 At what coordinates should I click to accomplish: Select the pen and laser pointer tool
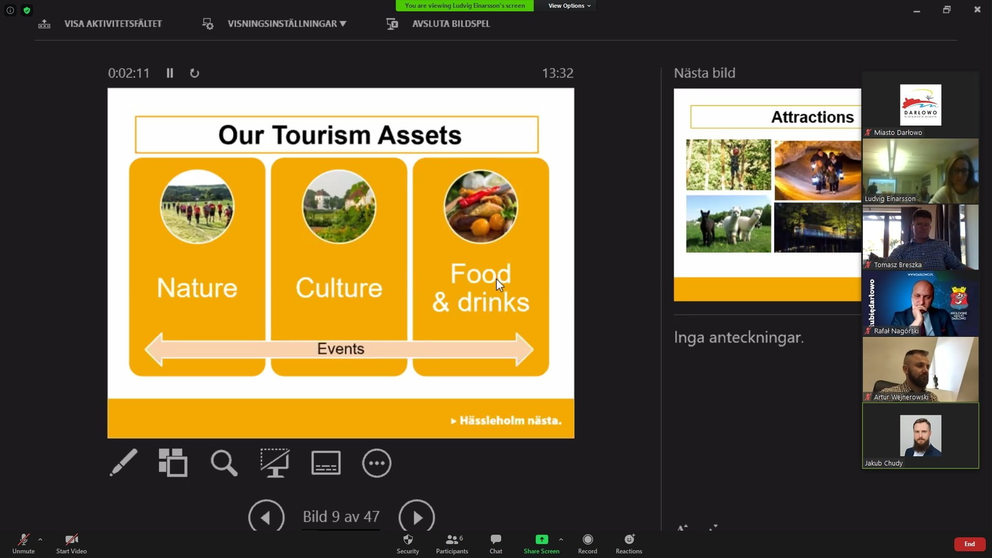[123, 462]
